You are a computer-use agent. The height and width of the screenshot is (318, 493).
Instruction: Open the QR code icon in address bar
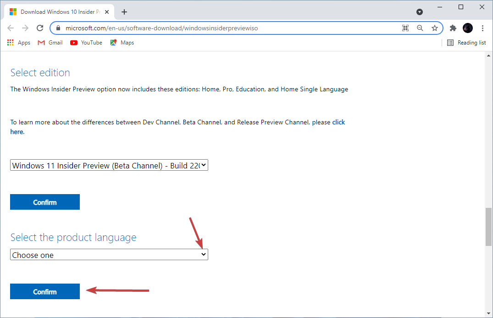(x=405, y=28)
